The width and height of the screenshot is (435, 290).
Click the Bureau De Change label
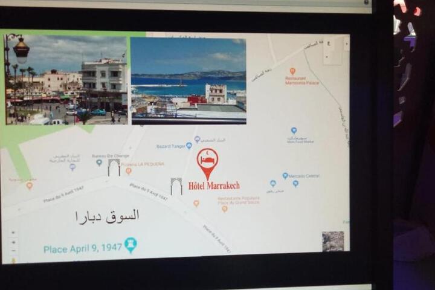tap(111, 156)
